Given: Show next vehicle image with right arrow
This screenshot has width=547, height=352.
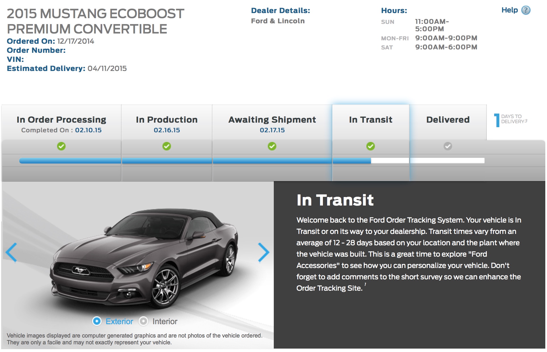Looking at the screenshot, I should coord(263,252).
